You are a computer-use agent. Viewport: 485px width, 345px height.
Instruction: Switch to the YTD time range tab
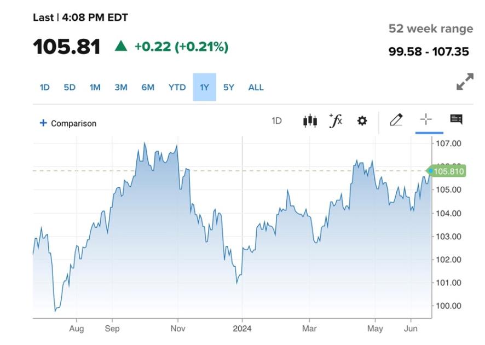pyautogui.click(x=176, y=87)
